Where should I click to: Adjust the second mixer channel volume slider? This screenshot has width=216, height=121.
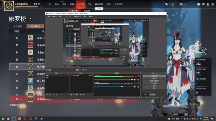coord(114,87)
